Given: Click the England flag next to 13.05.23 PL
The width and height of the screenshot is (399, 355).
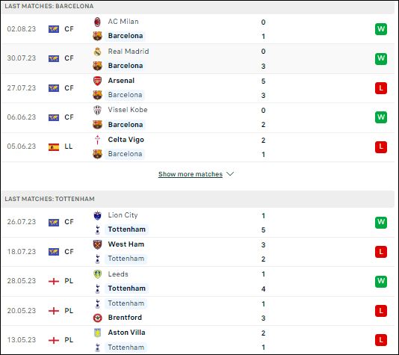Looking at the screenshot, I should 54,340.
